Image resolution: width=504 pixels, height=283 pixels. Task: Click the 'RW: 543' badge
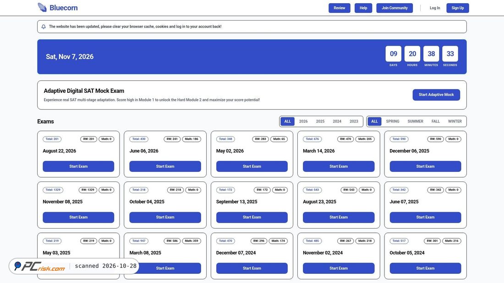coord(349,190)
